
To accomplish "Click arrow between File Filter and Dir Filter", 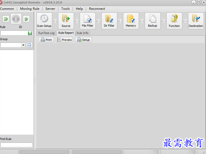I will click(98, 21).
